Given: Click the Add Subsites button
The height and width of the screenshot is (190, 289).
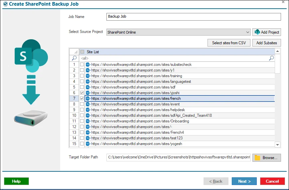Looking at the screenshot, I should pos(267,43).
